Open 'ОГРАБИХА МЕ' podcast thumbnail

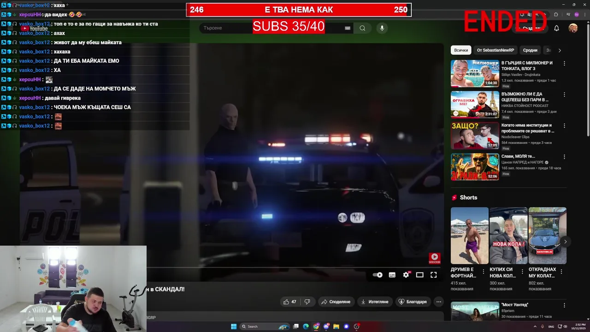point(475,104)
